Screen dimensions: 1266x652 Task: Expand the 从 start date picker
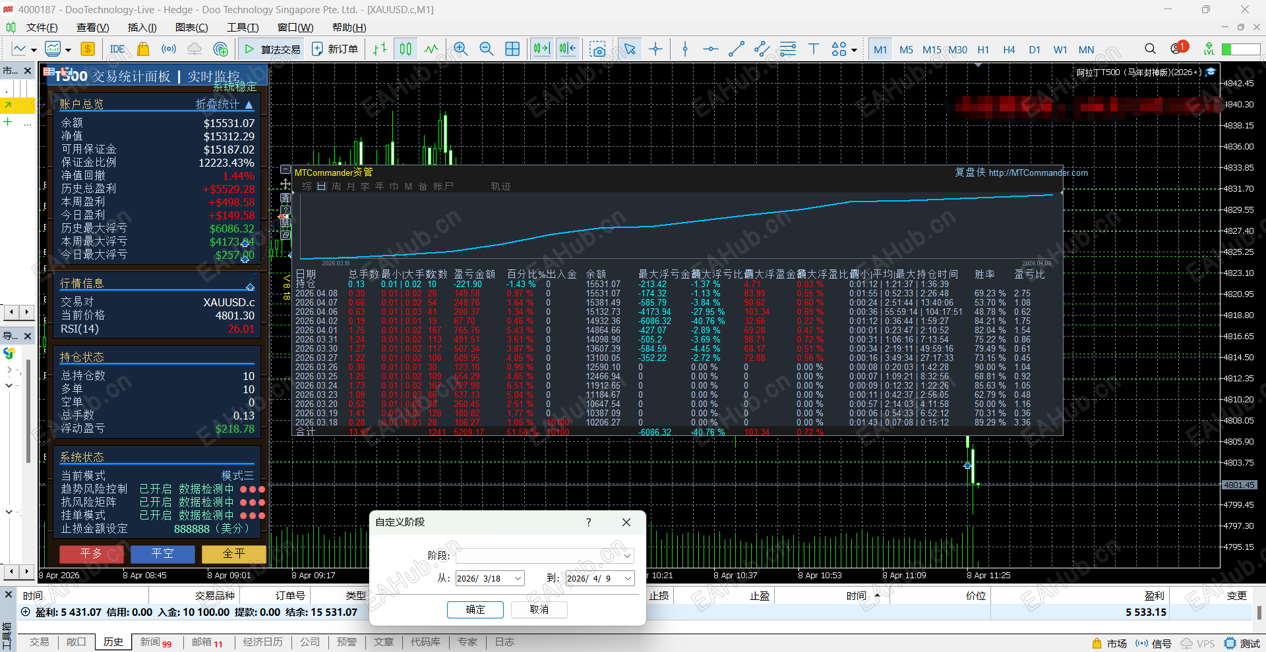click(518, 578)
